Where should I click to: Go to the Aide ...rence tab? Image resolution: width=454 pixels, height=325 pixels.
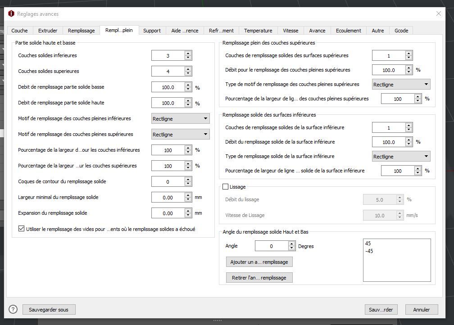(185, 31)
